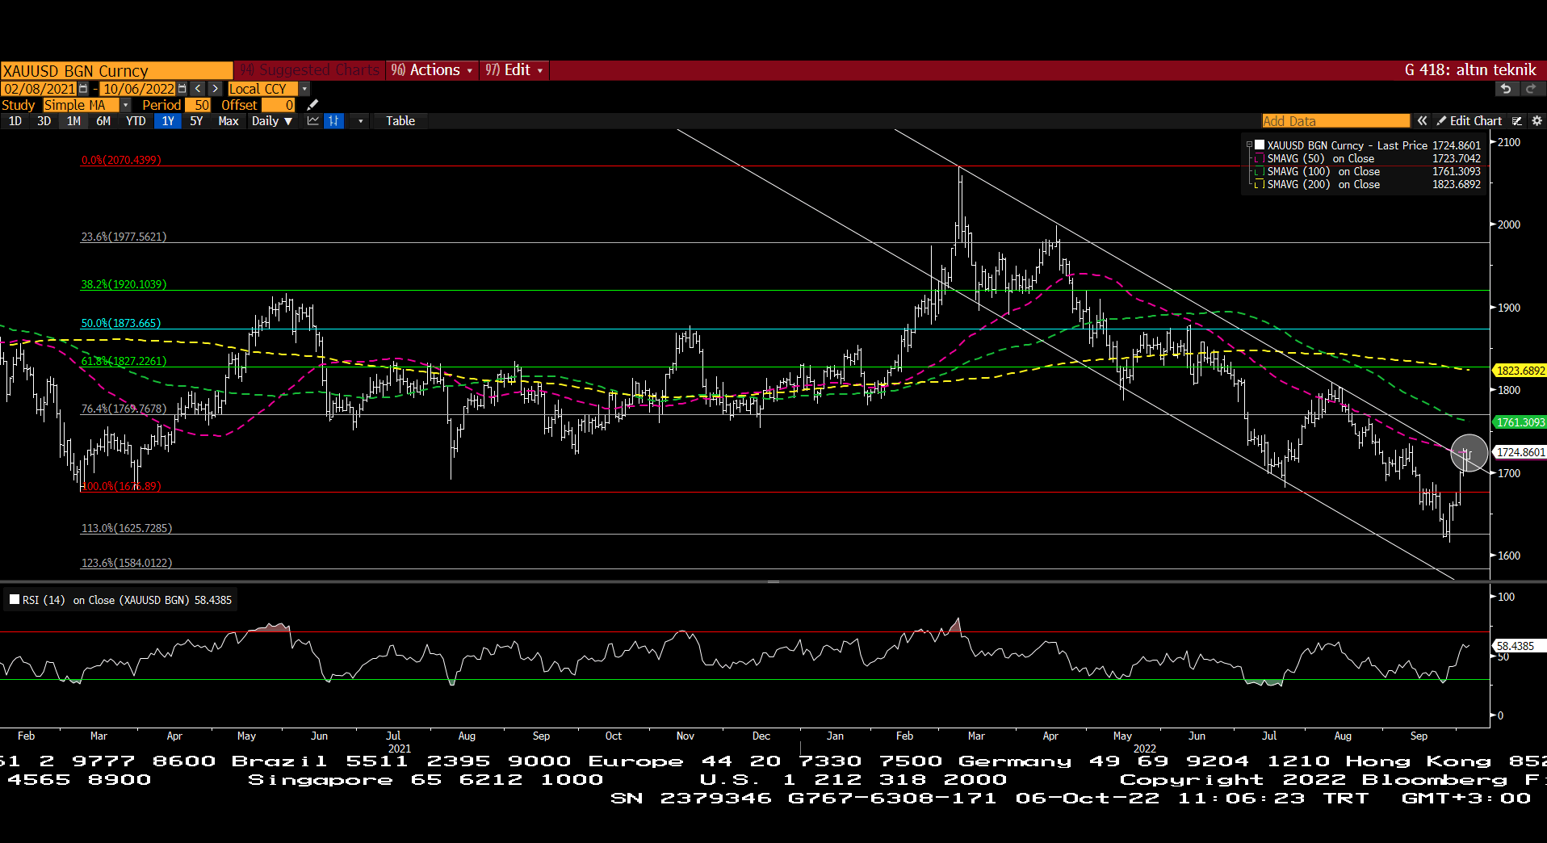Toggle SMAVG (200) legend marker
This screenshot has width=1547, height=843.
click(x=1260, y=185)
